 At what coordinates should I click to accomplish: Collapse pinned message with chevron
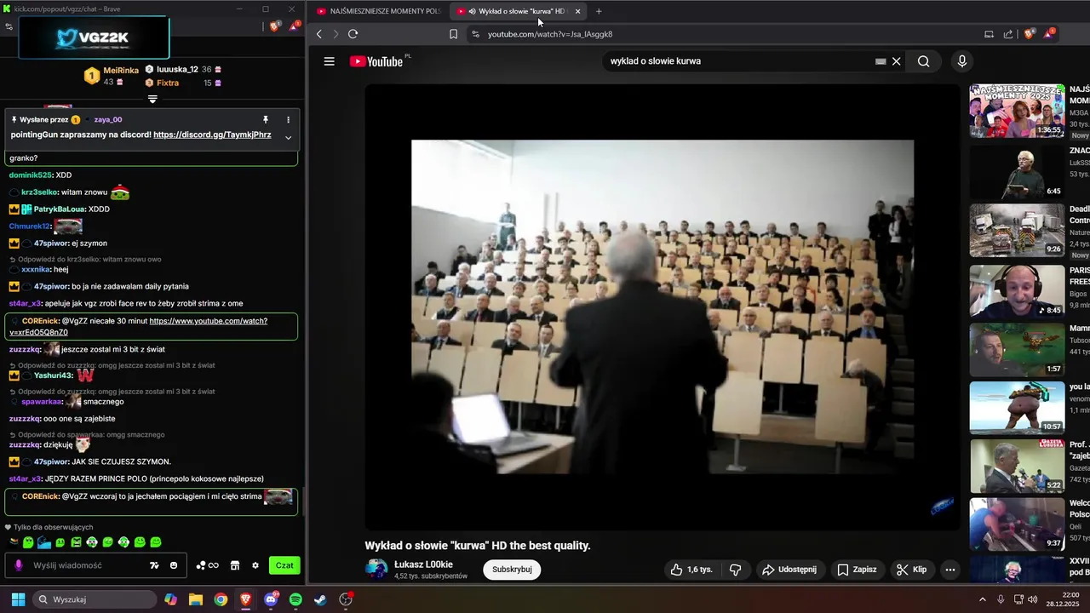[x=288, y=137]
